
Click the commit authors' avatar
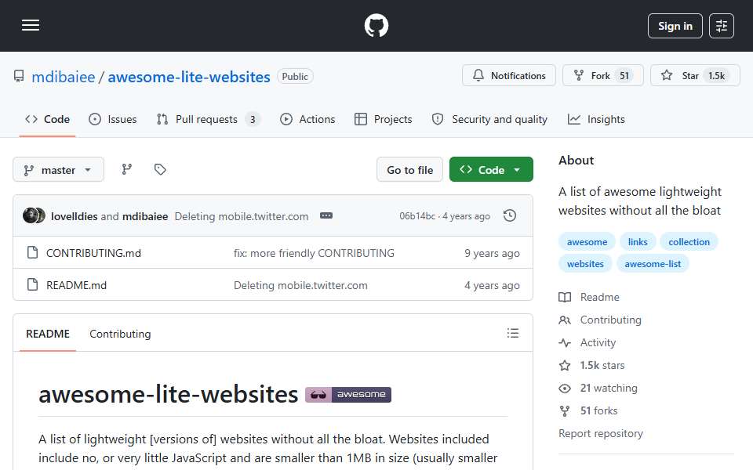point(34,216)
